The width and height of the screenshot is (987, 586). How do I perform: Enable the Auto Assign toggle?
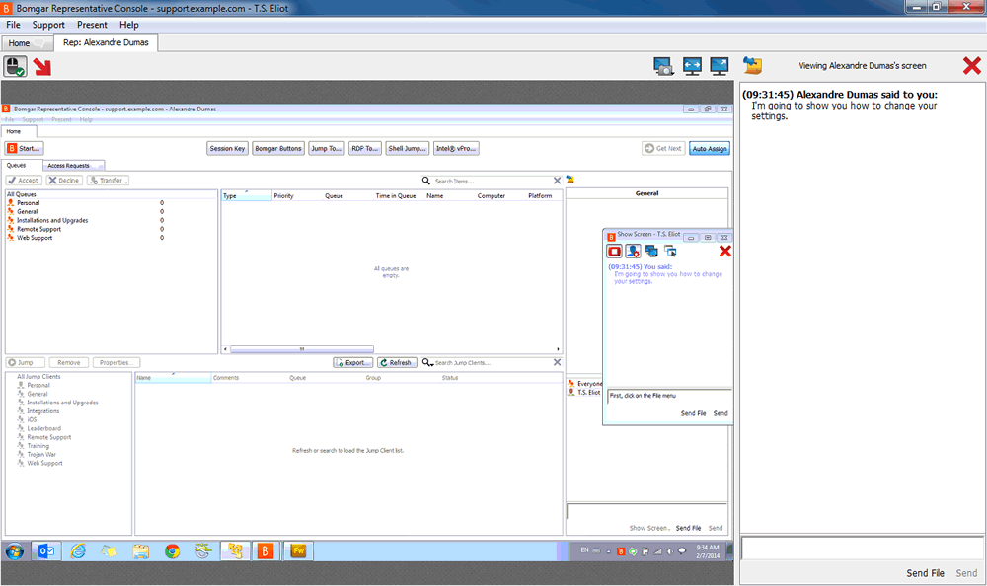pyautogui.click(x=709, y=148)
